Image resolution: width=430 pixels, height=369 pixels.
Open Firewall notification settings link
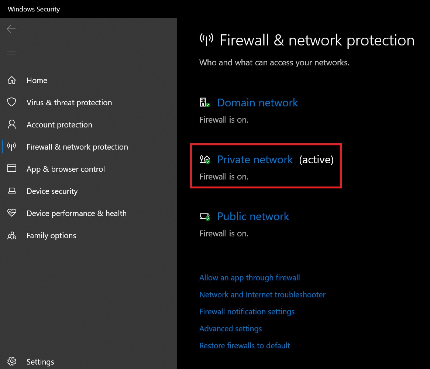[247, 312]
